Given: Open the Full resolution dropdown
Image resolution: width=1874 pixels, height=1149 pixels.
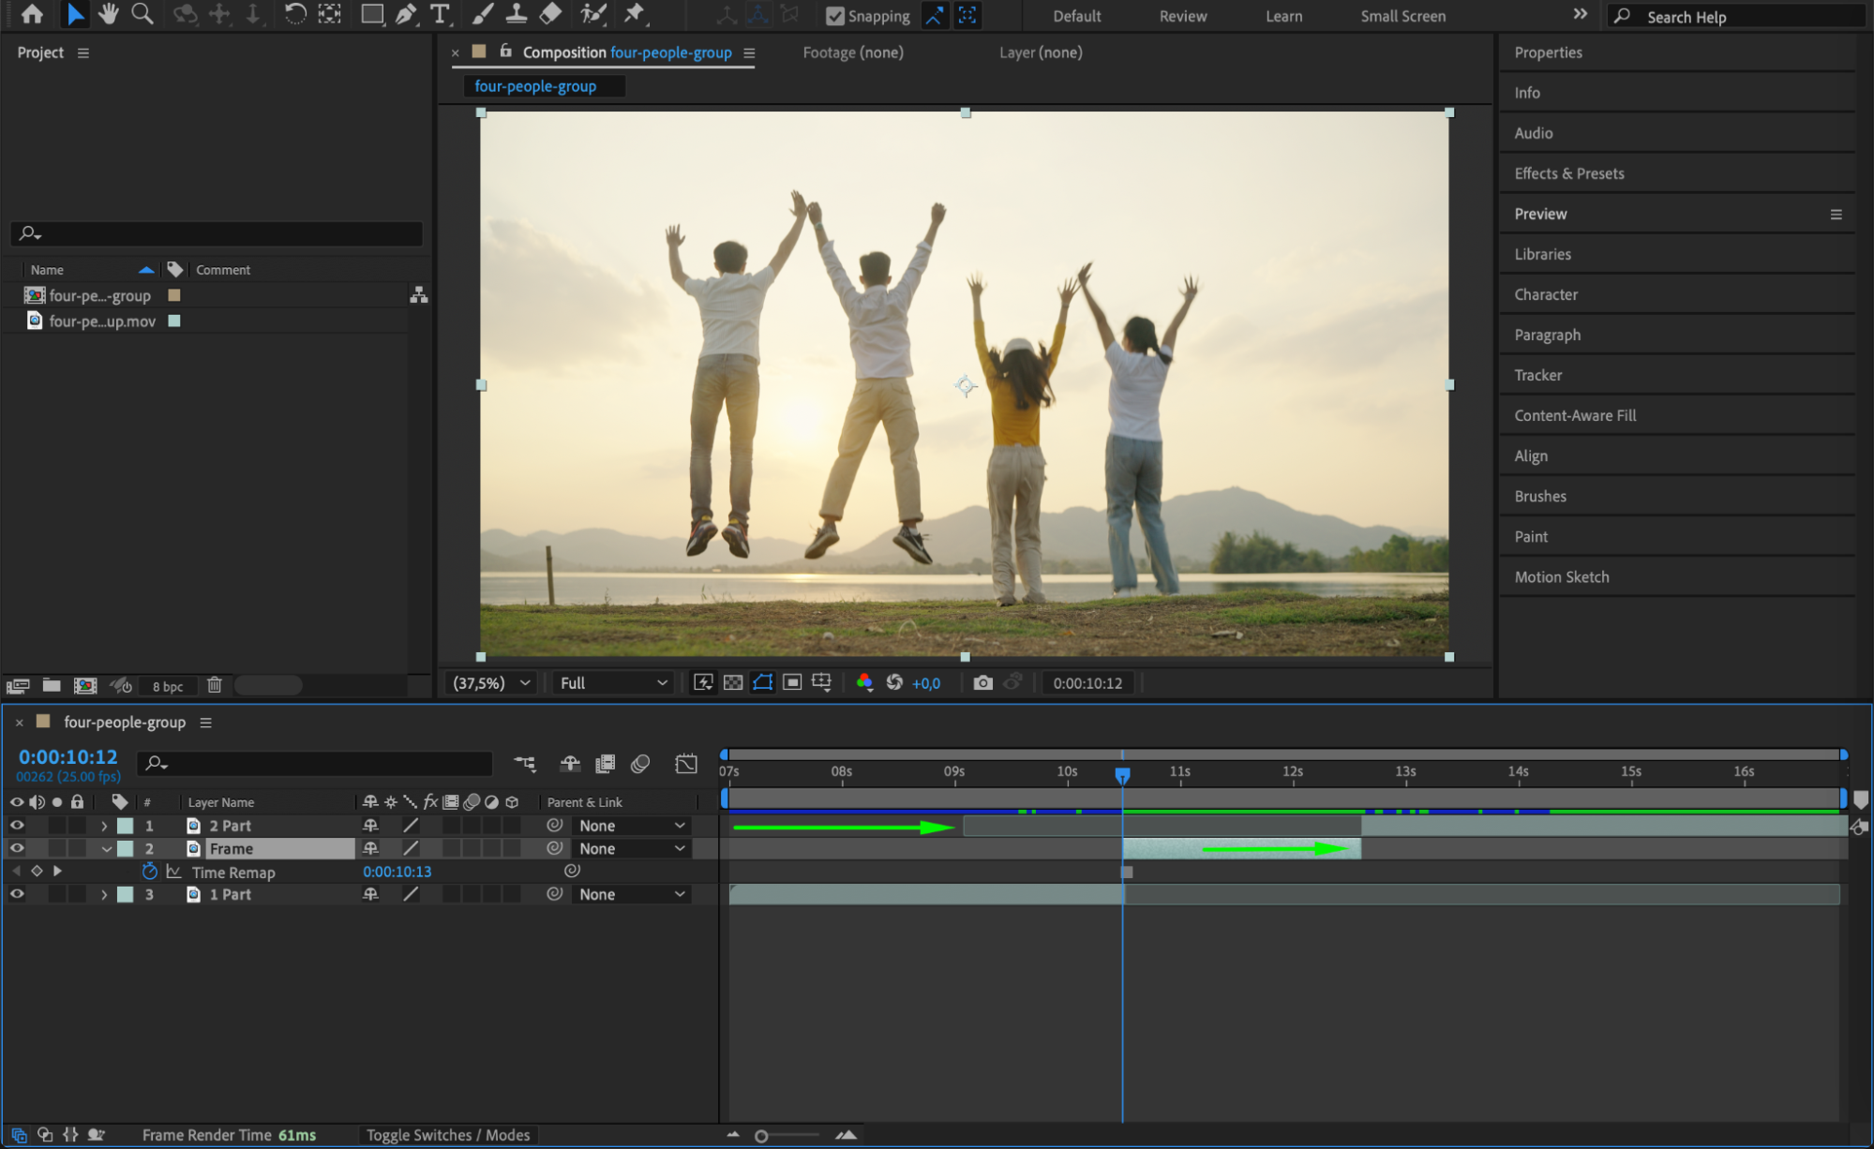Looking at the screenshot, I should point(613,683).
